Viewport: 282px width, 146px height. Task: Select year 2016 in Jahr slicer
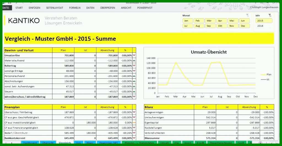click(x=264, y=26)
